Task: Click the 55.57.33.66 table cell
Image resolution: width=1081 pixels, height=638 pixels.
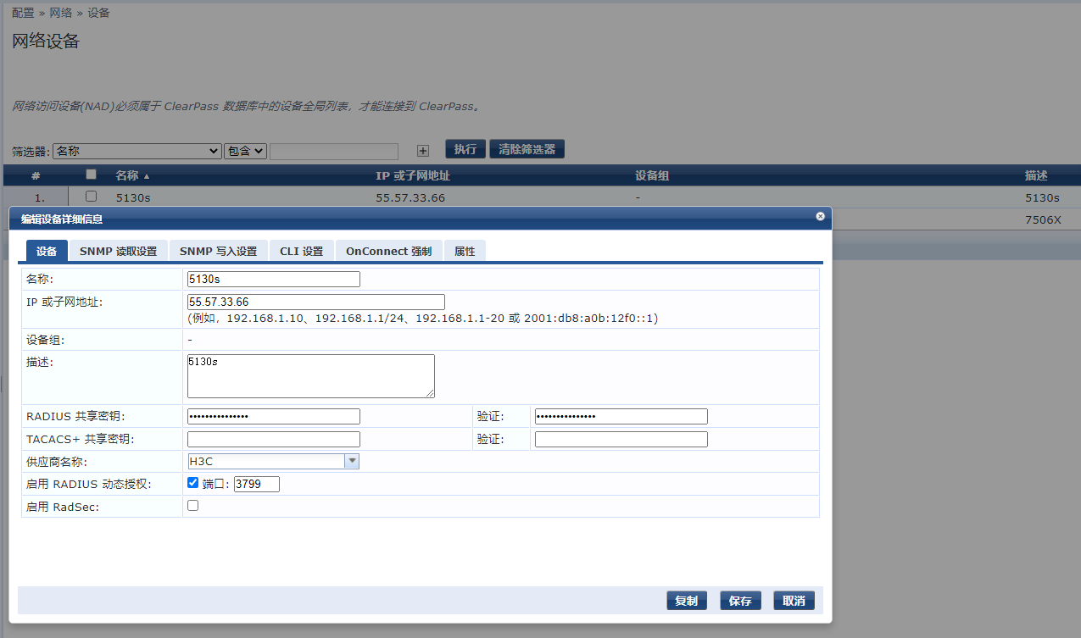Action: pyautogui.click(x=410, y=197)
